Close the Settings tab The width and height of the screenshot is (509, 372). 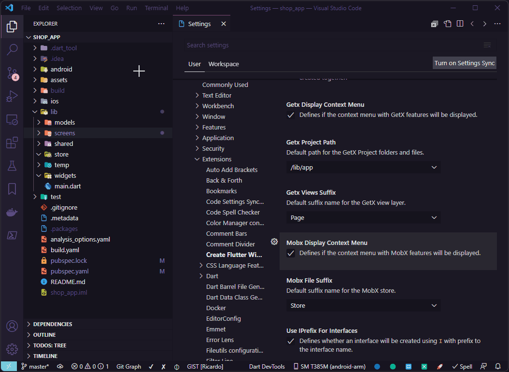point(224,24)
